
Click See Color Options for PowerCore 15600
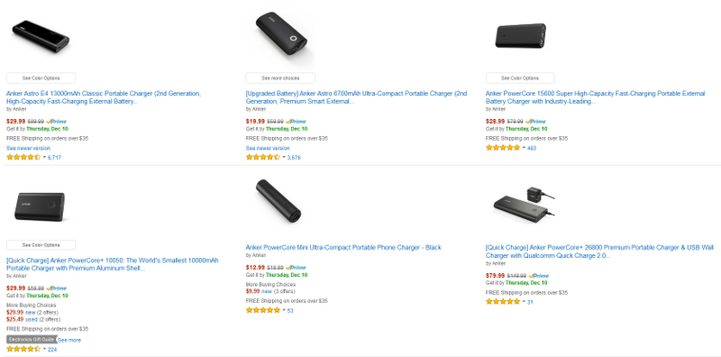pos(520,78)
